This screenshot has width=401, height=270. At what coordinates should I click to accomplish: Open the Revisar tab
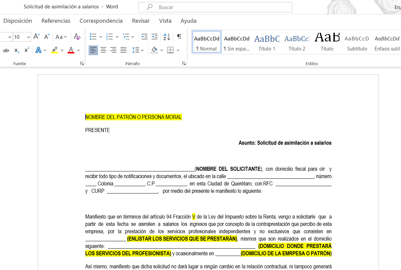coord(141,21)
